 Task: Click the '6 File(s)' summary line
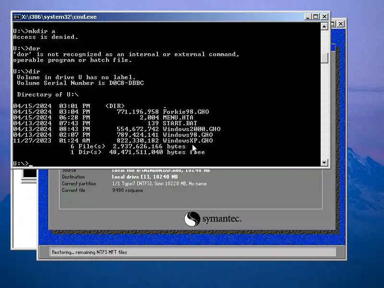tap(128, 146)
